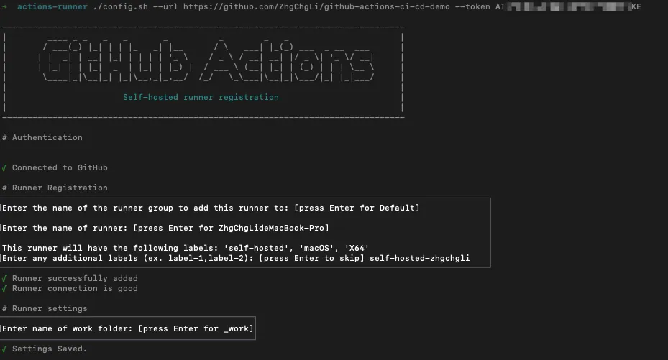Select the # Runner Registration heading
The height and width of the screenshot is (360, 668).
[x=55, y=188]
